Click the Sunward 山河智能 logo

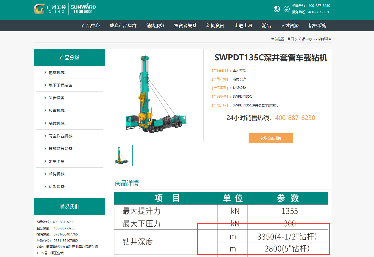coord(83,9)
